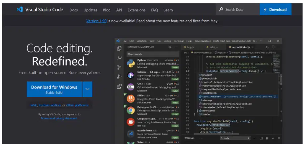This screenshot has height=144, width=303.
Task: Click the clear extensions filter list icon
Action: pyautogui.click(x=170, y=47)
